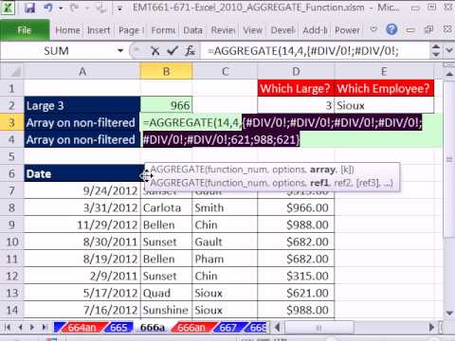The height and width of the screenshot is (341, 455).
Task: Expand the Name Box dropdown arrow
Action: tap(120, 50)
